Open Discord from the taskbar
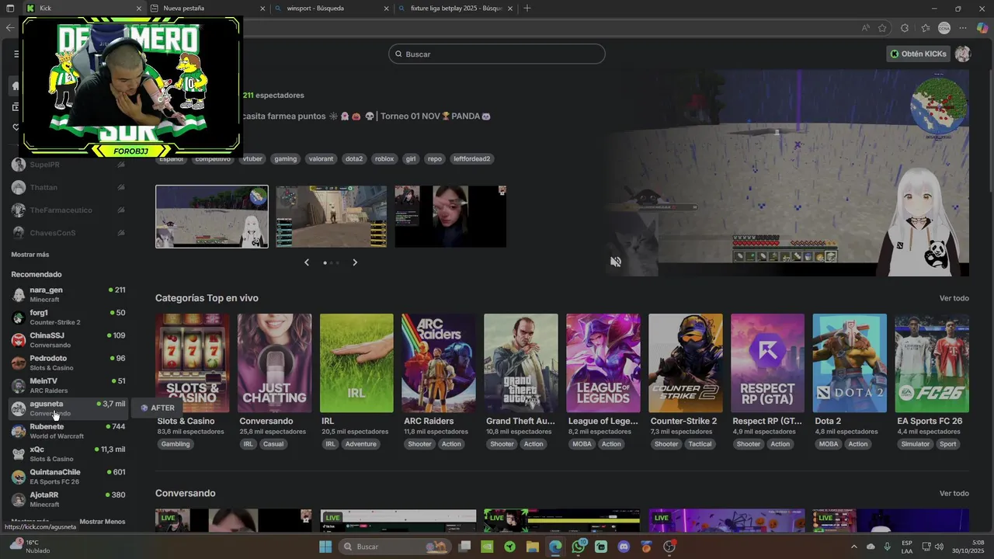 tap(624, 547)
